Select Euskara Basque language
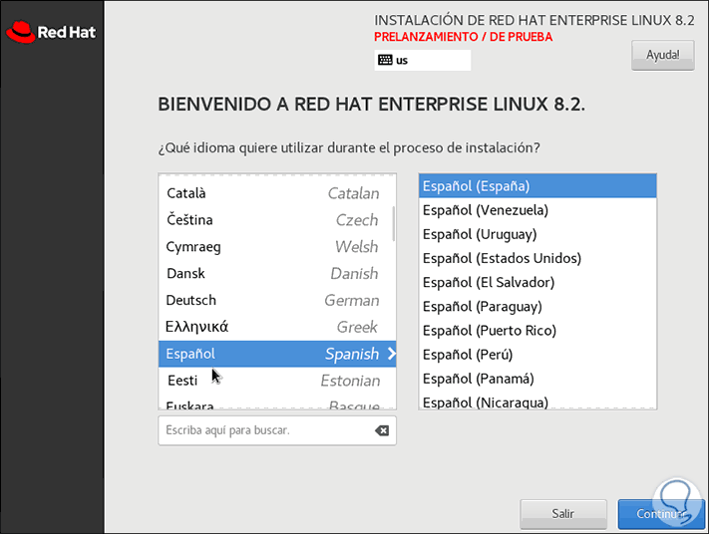709x534 pixels. pyautogui.click(x=277, y=402)
